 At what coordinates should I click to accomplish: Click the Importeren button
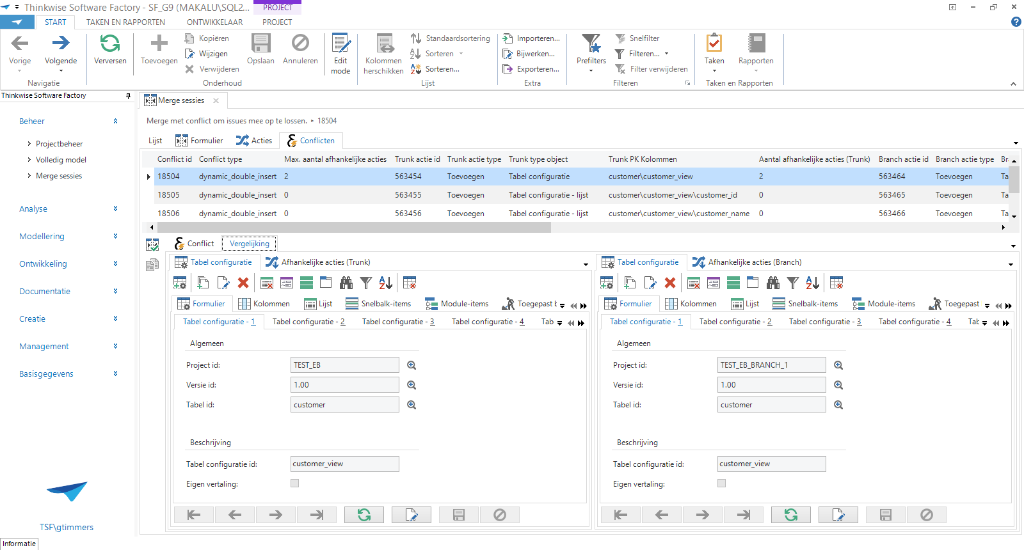tap(531, 38)
